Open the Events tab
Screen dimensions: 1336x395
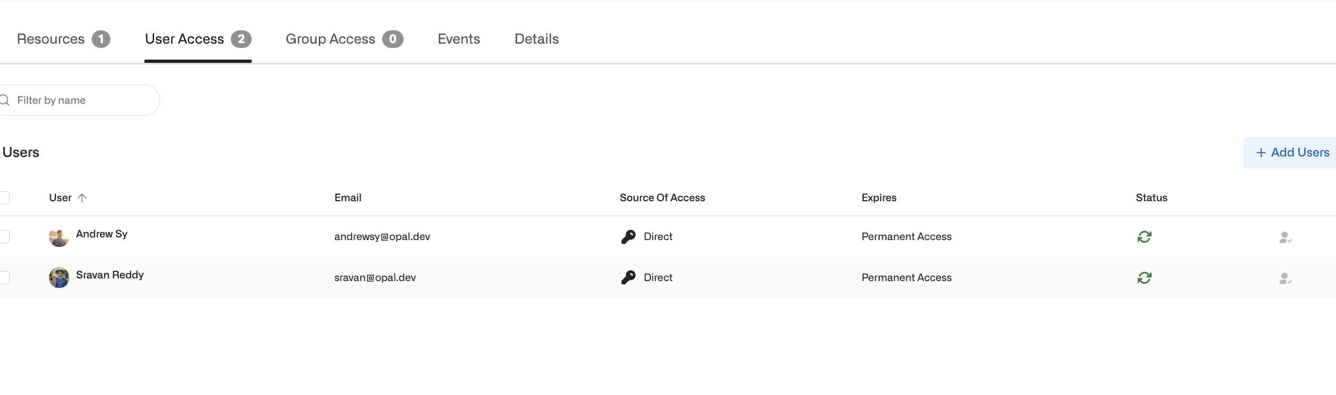(458, 39)
